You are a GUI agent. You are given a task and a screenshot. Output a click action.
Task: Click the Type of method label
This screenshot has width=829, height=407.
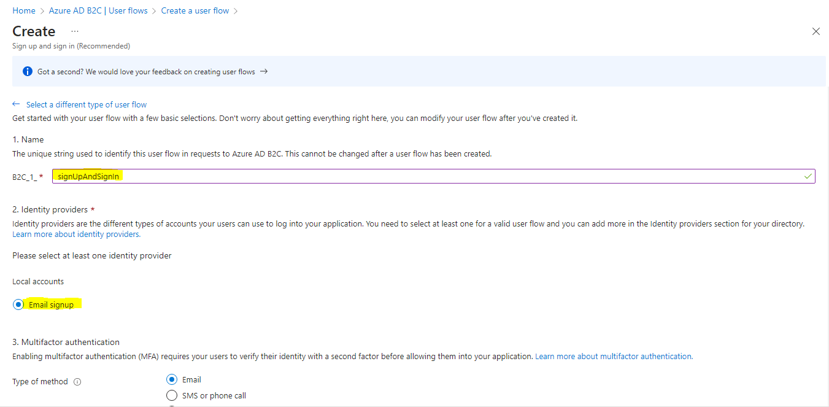[x=40, y=381]
